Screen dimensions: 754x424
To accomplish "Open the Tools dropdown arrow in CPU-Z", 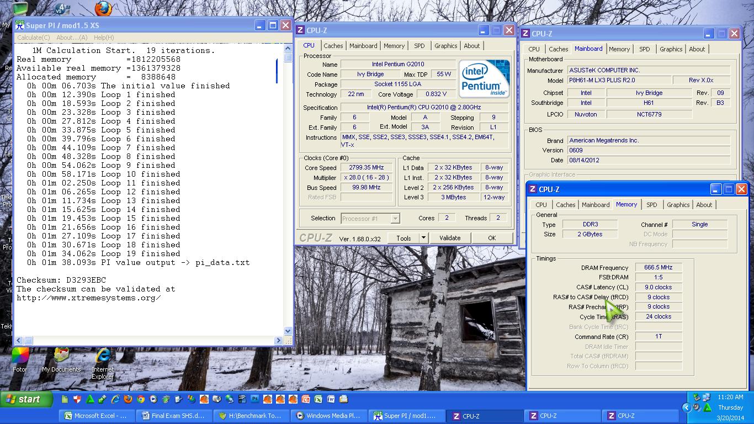I will (423, 238).
